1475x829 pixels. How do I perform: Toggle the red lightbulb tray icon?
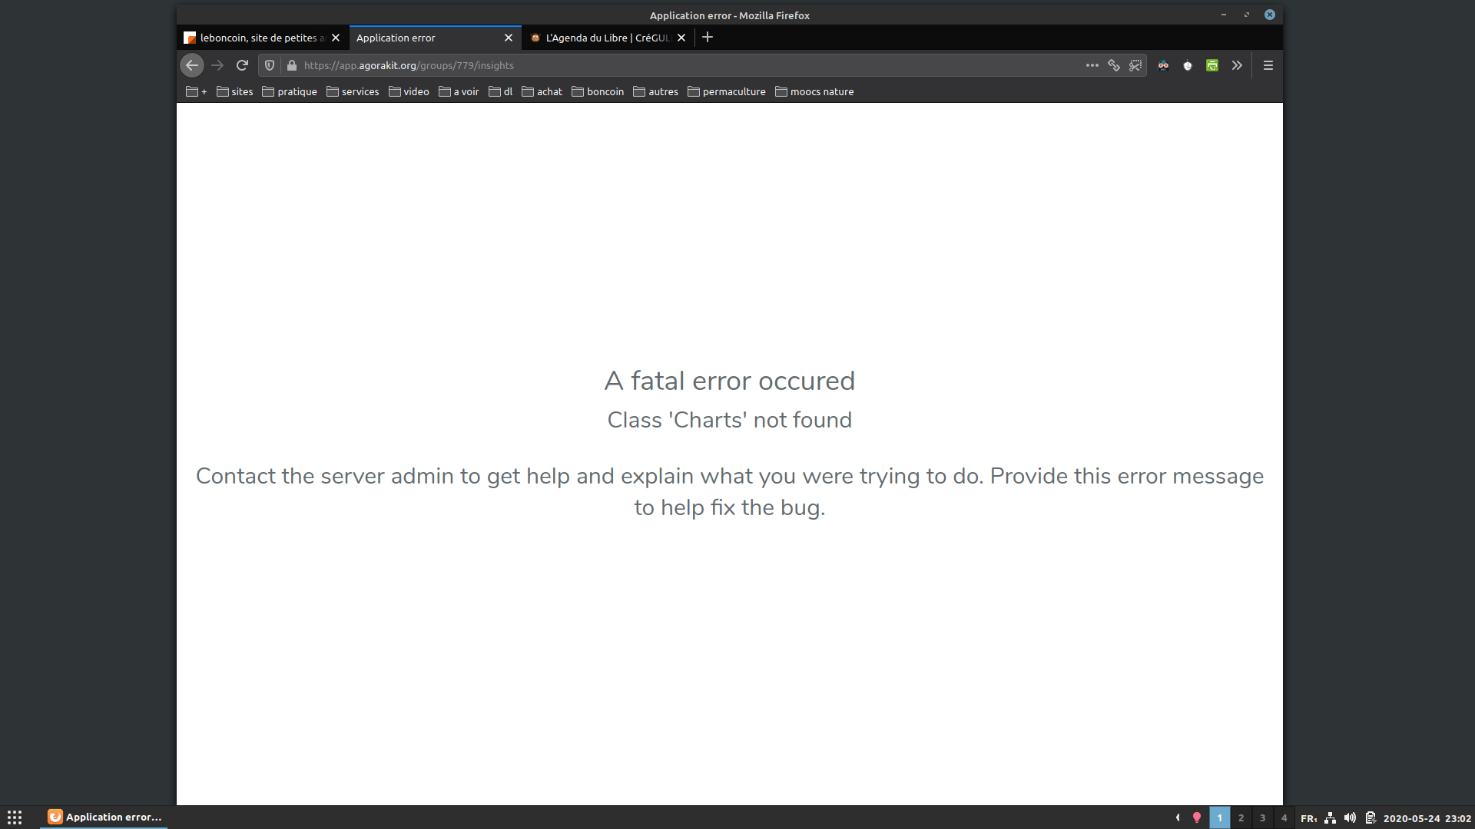click(1196, 817)
